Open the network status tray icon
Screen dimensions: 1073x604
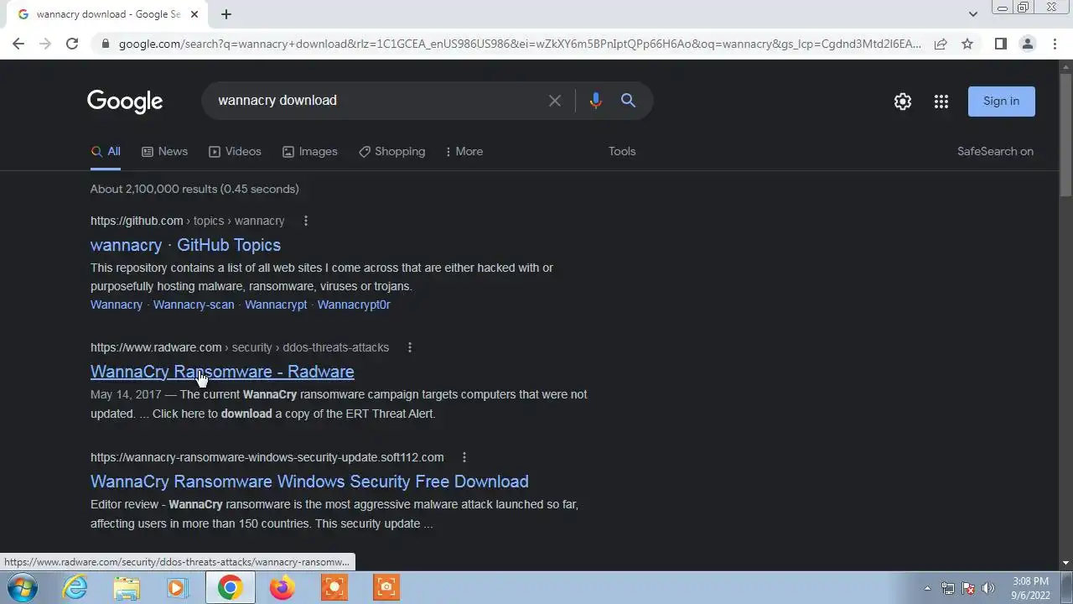pyautogui.click(x=948, y=588)
